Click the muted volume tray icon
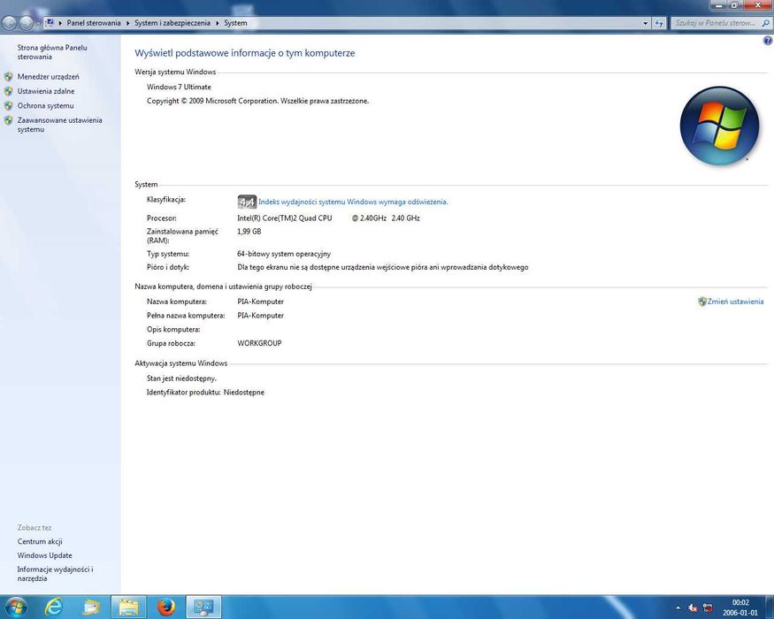 coord(693,608)
